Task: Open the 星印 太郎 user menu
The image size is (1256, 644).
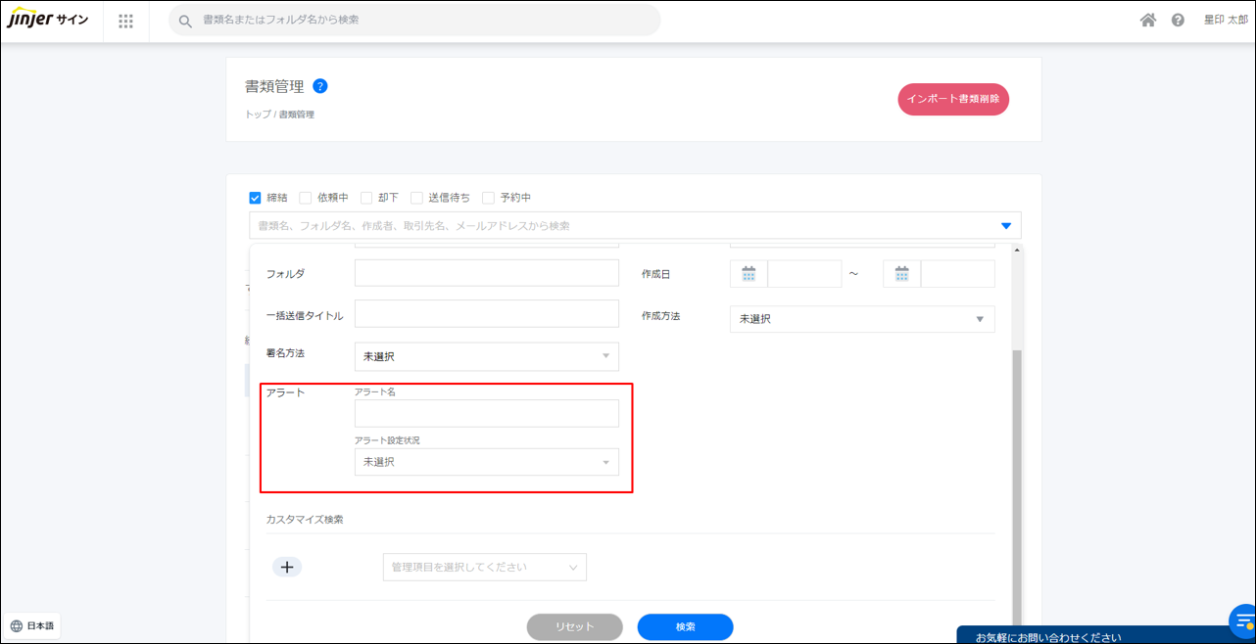Action: point(1225,21)
